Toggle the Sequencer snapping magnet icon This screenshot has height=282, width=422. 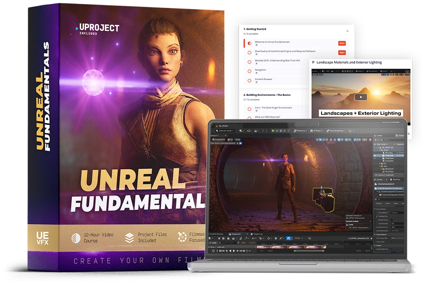(x=289, y=239)
